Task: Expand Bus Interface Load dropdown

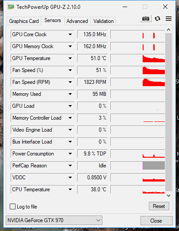Action: [x=70, y=142]
